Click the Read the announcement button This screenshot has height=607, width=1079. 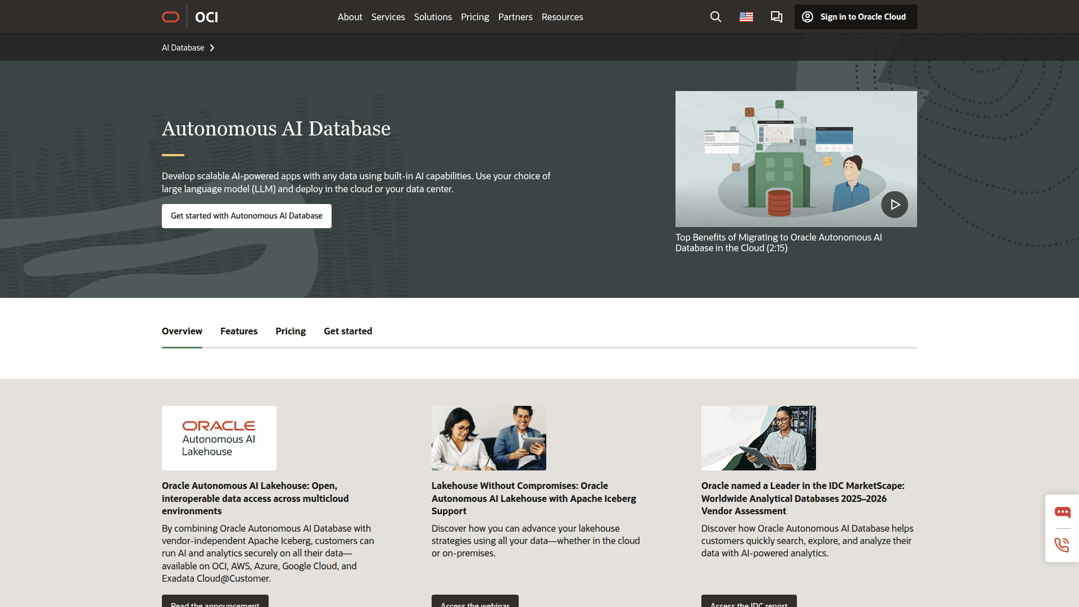[215, 603]
